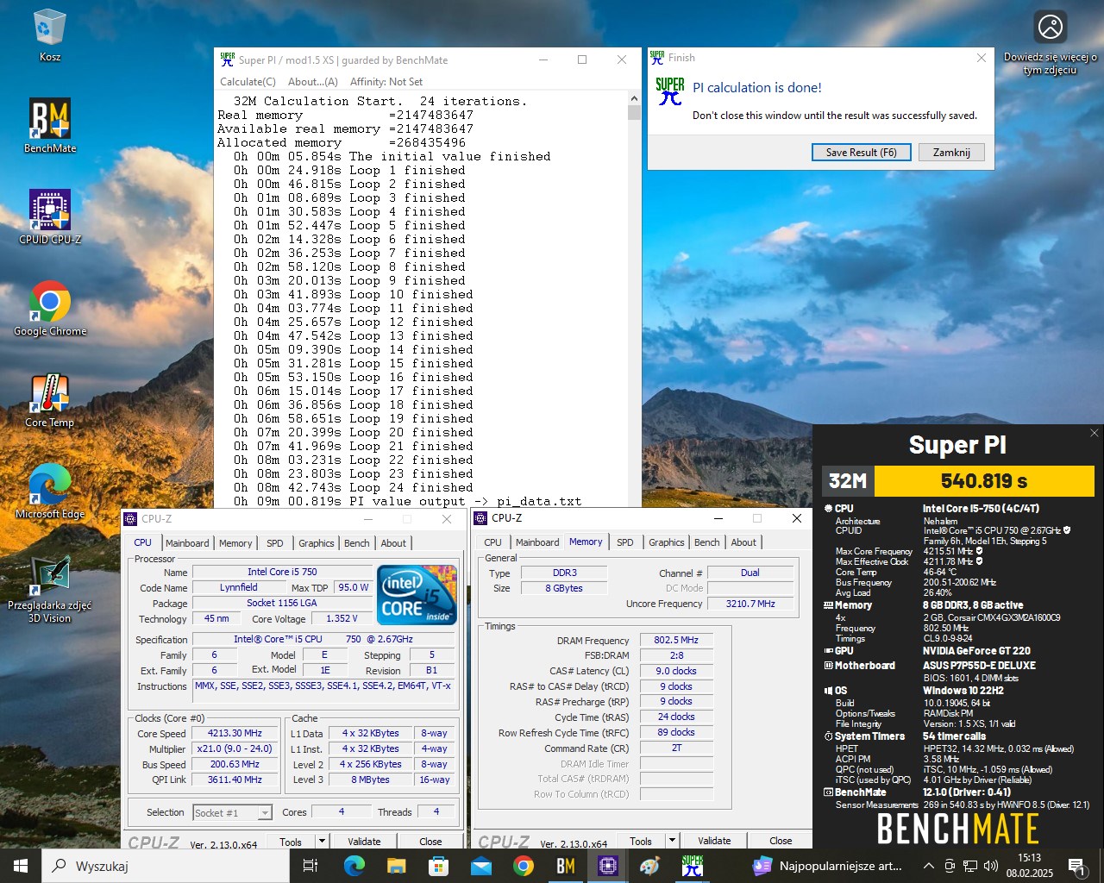This screenshot has width=1104, height=883.
Task: Switch to SPD tab in left CPU-Z
Action: pyautogui.click(x=275, y=543)
